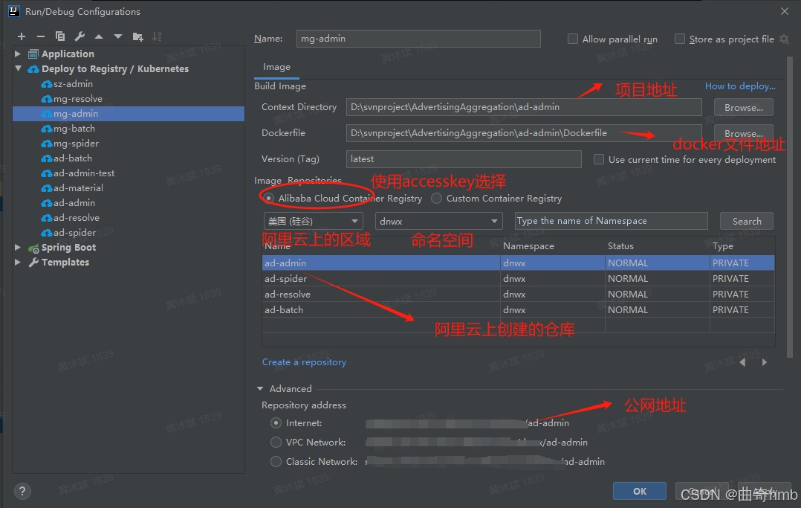Add a new configuration with plus icon

pyautogui.click(x=22, y=36)
